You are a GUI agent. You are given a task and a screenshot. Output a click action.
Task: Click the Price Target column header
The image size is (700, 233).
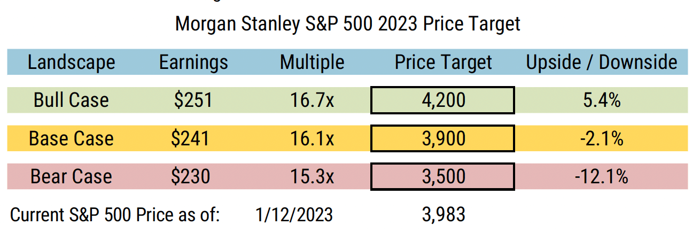coord(443,63)
